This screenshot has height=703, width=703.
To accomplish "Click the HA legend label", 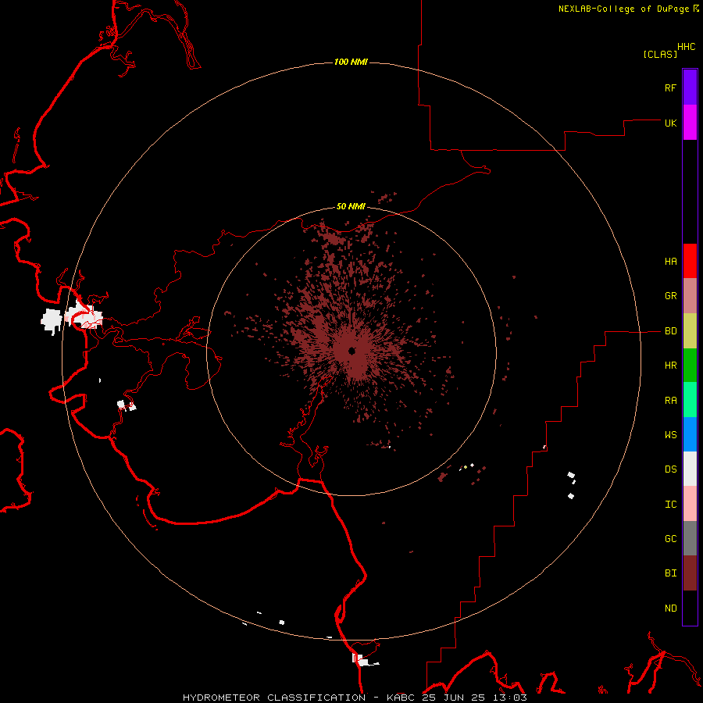I will coord(671,261).
